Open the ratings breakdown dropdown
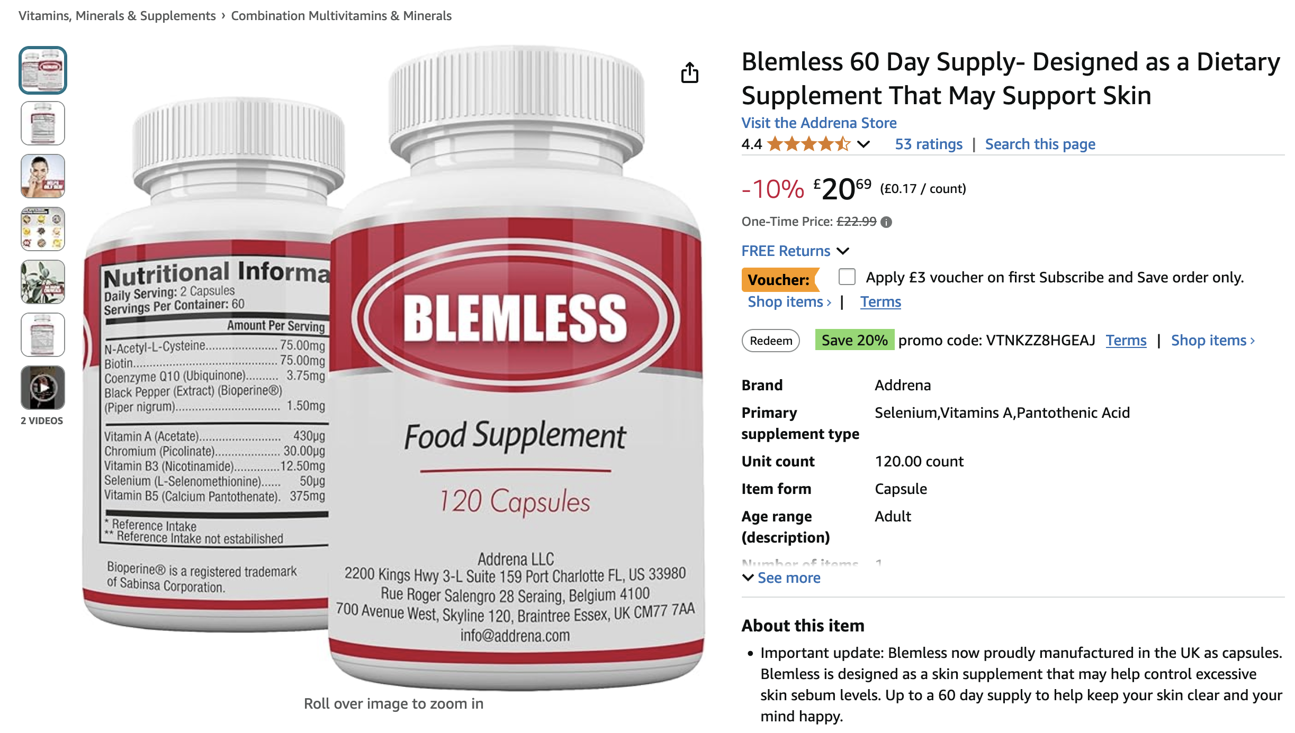The image size is (1295, 733). [862, 144]
